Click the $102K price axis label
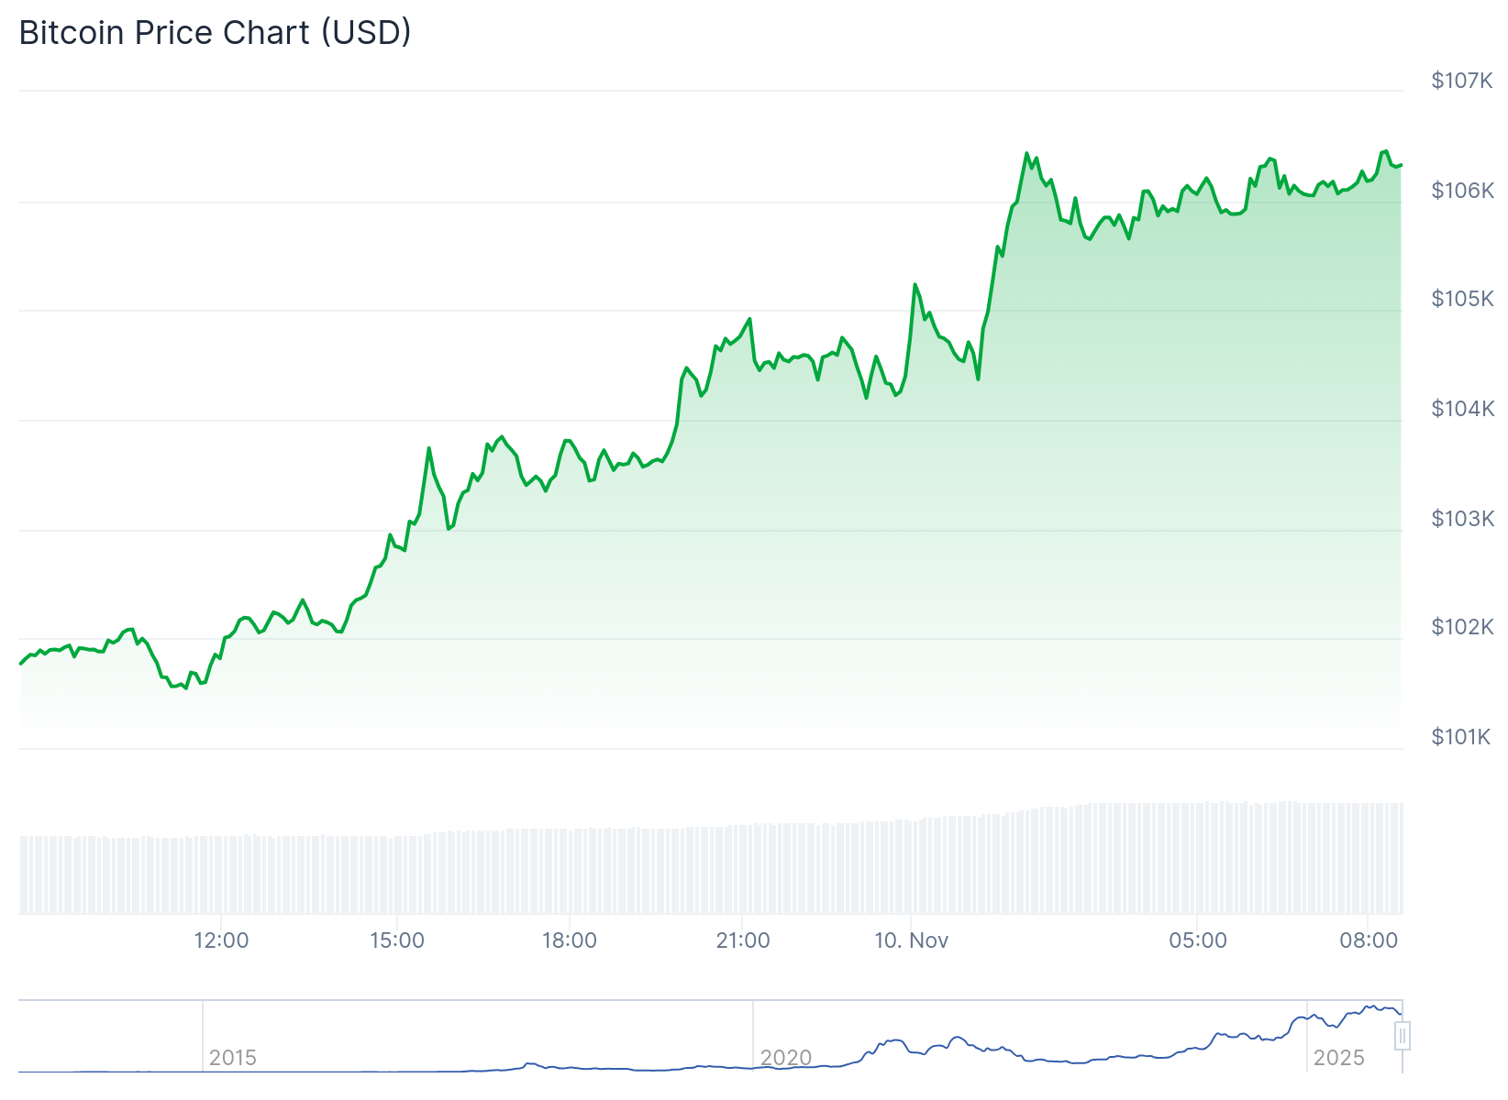 coord(1462,627)
